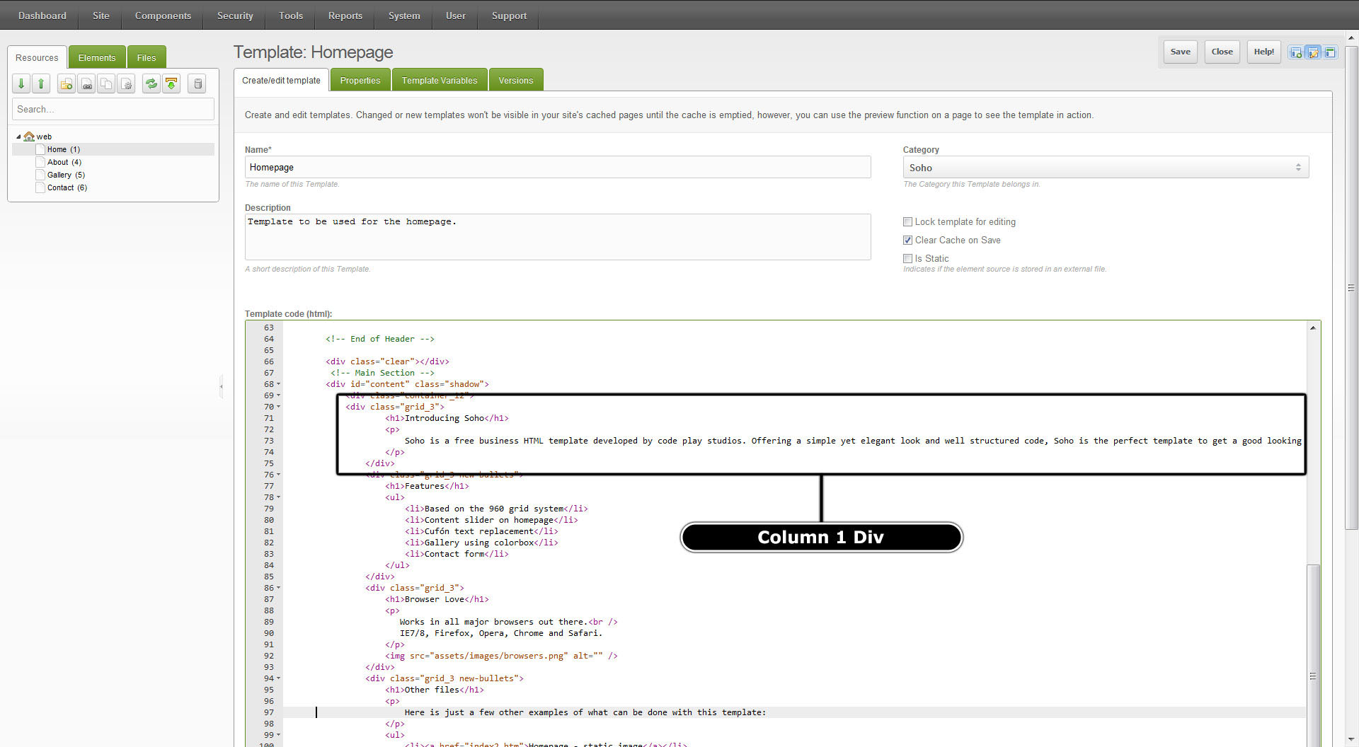Fold the new-bullets div at line 94
The image size is (1359, 747).
tap(278, 678)
